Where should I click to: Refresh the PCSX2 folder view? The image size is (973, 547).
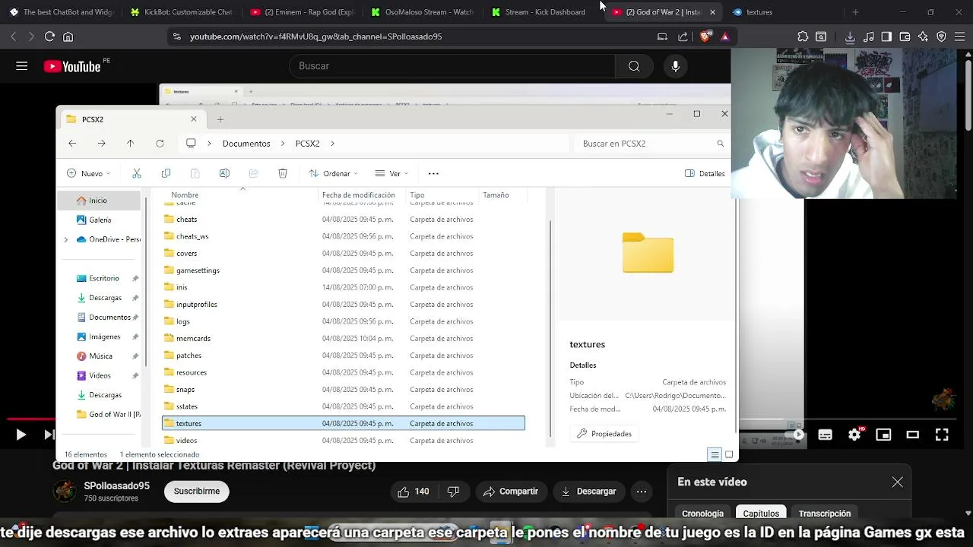tap(160, 144)
